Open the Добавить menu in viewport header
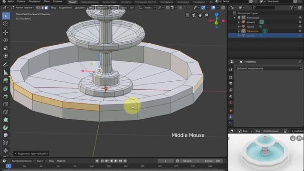Image resolution: width=304 pixels, height=171 pixels. coord(80,8)
